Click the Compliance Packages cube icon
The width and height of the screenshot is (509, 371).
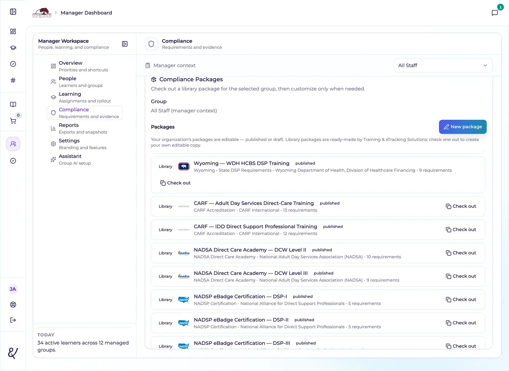pyautogui.click(x=154, y=80)
